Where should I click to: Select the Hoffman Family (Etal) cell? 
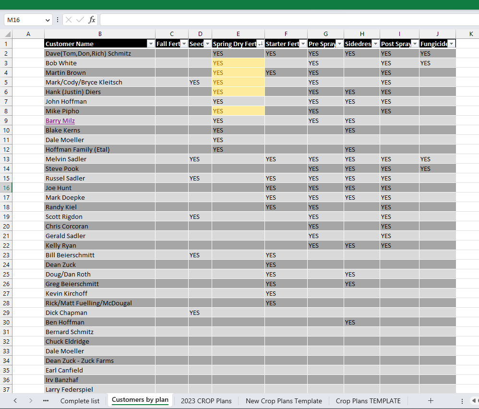point(100,149)
